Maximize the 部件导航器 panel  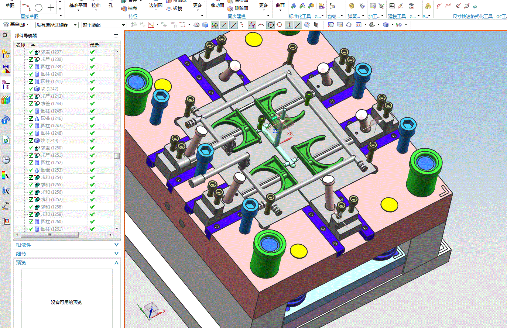pyautogui.click(x=116, y=36)
